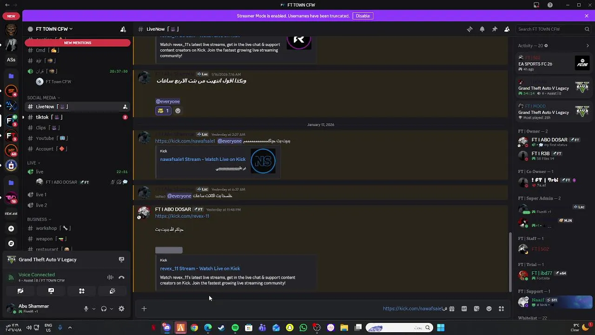
Task: Open soundboard in voice panel
Action: 112,291
